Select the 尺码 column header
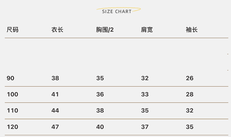 pos(13,30)
